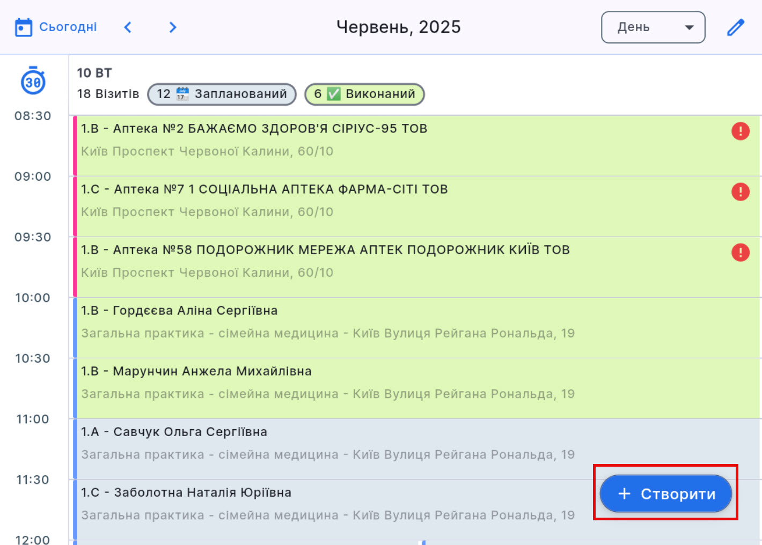Click the Червень, 2025 month title
The height and width of the screenshot is (545, 762).
(398, 27)
